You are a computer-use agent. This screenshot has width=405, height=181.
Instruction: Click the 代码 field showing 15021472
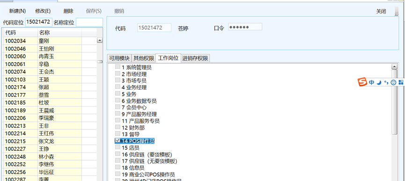click(154, 28)
